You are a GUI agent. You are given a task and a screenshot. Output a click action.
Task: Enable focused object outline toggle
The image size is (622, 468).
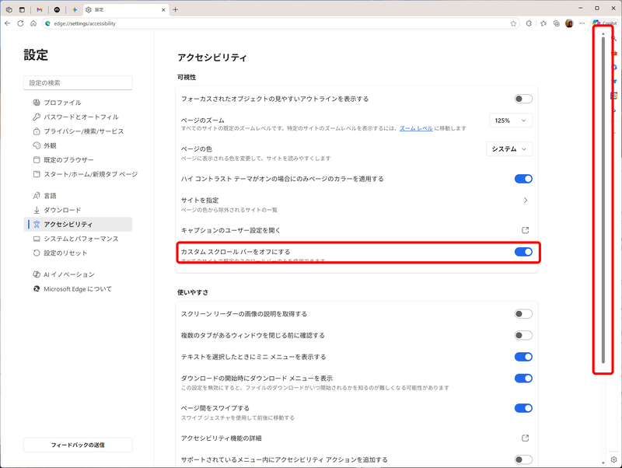pyautogui.click(x=522, y=99)
